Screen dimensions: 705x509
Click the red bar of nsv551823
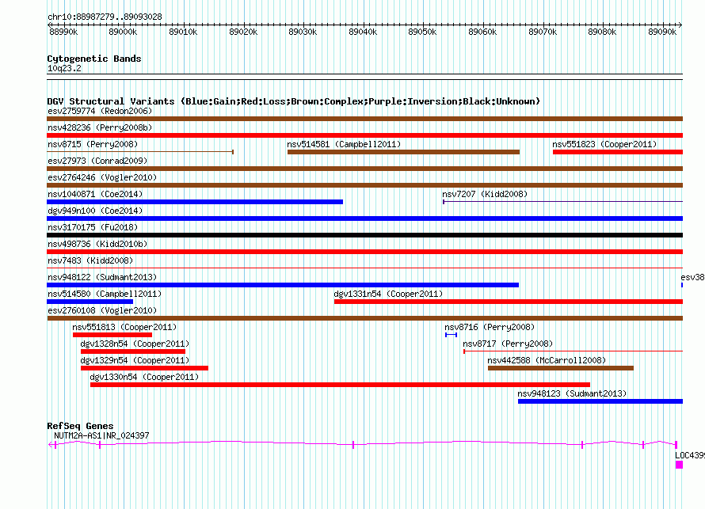click(618, 152)
